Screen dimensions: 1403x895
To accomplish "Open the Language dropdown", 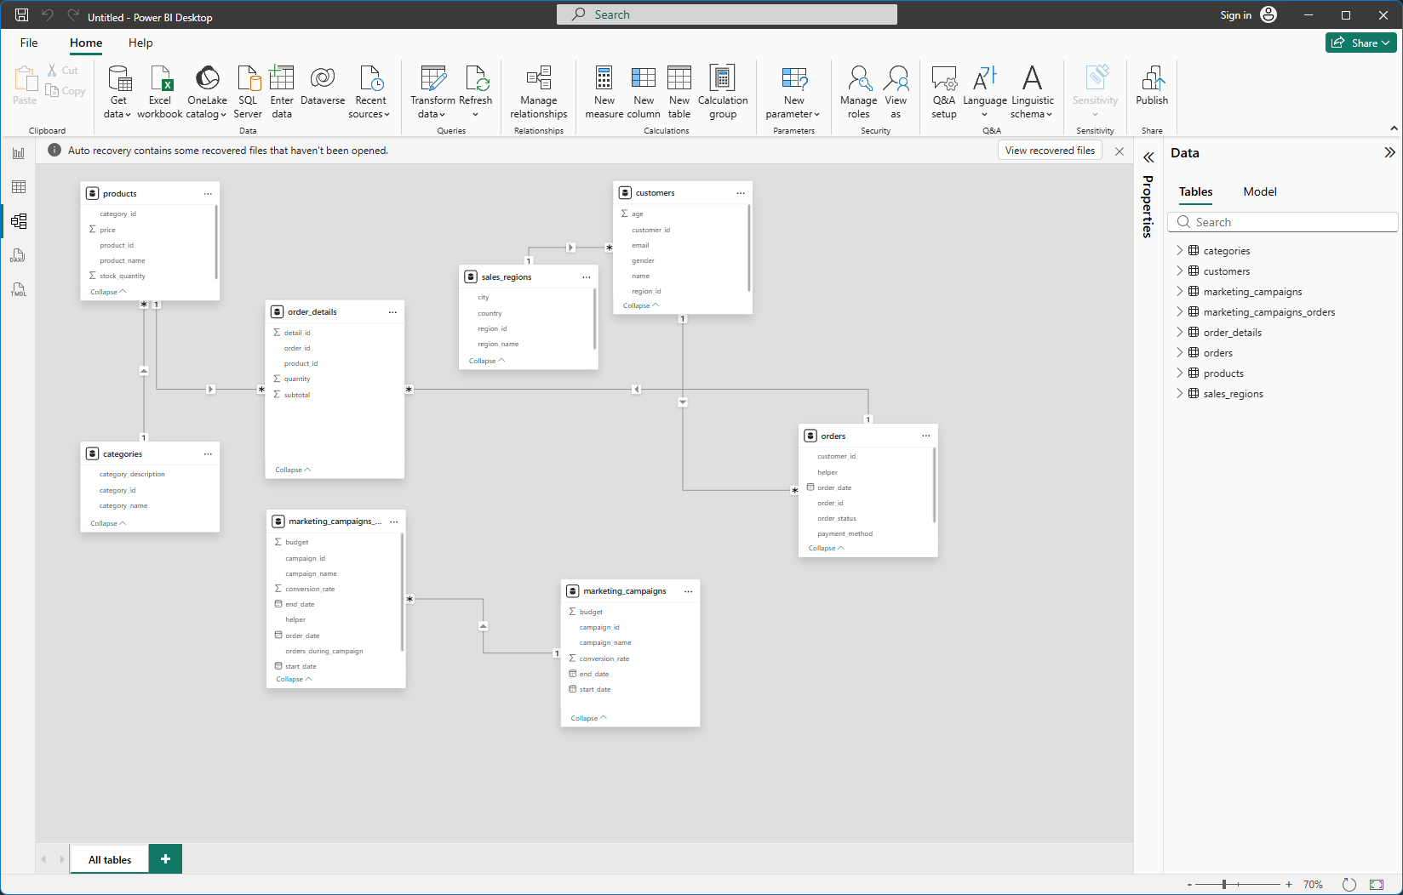I will [x=985, y=115].
